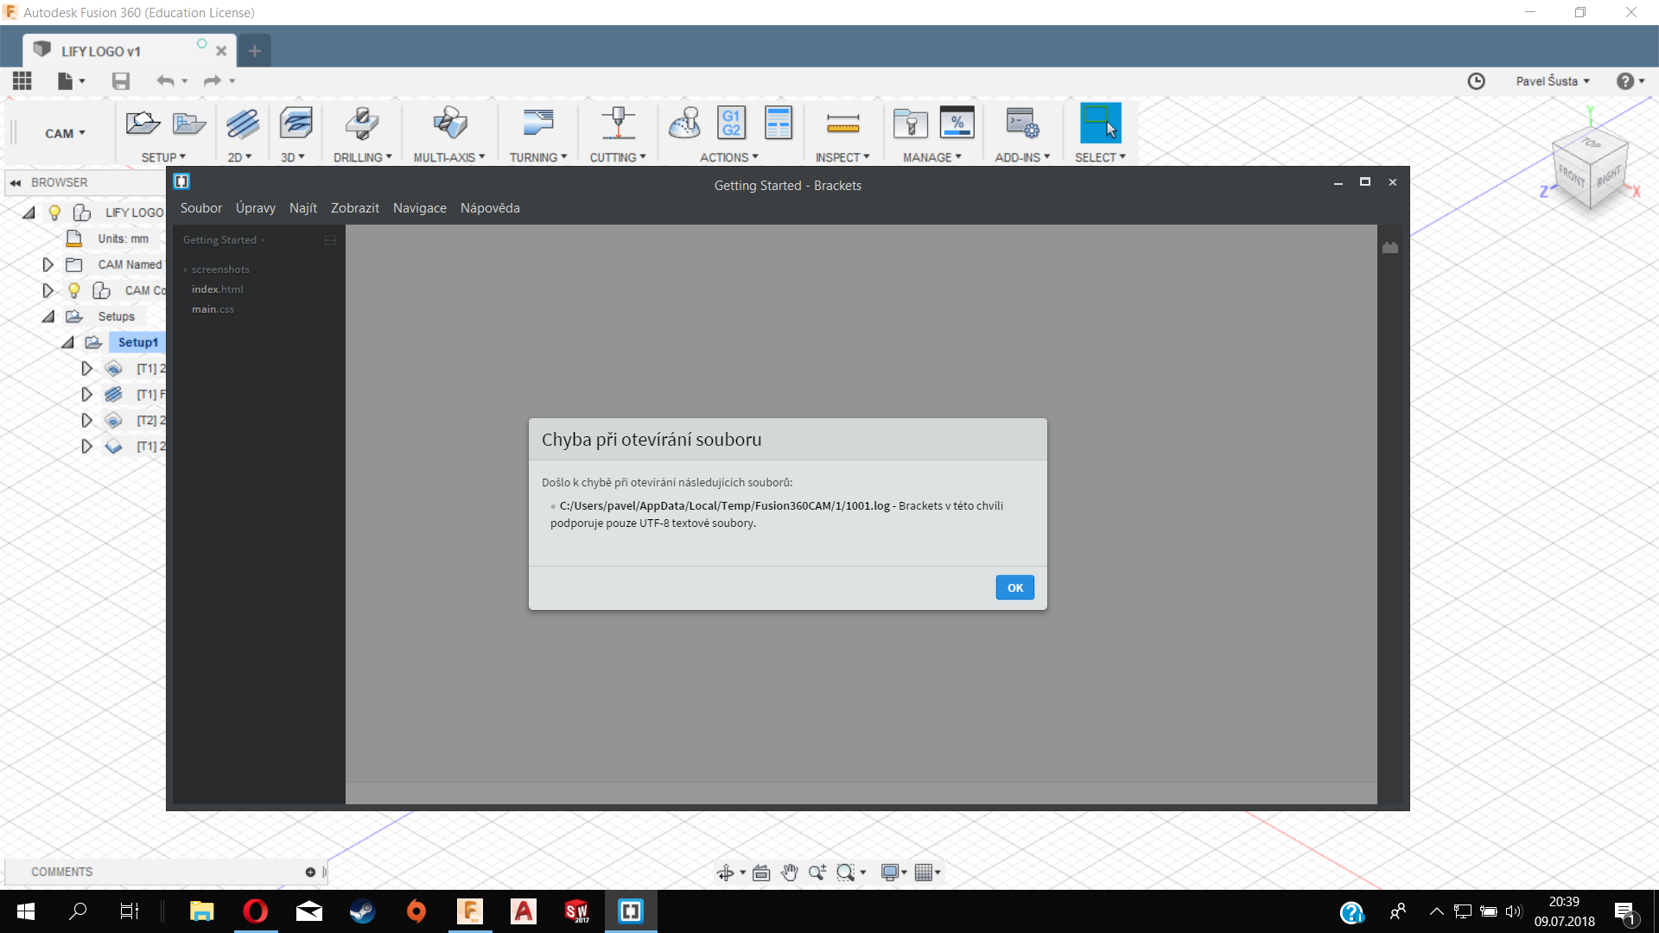The image size is (1659, 933).
Task: Click the 3D milling icon
Action: [x=296, y=124]
